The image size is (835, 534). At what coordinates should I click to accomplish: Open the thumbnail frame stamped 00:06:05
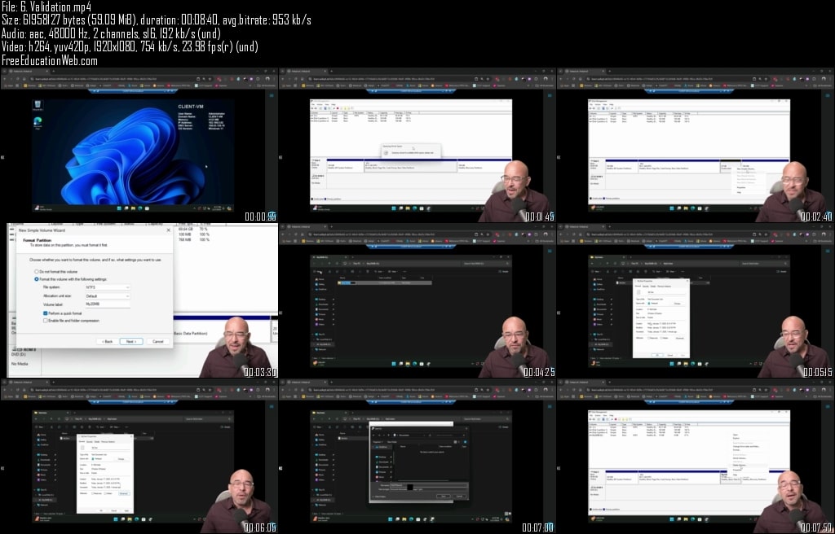[x=139, y=457]
